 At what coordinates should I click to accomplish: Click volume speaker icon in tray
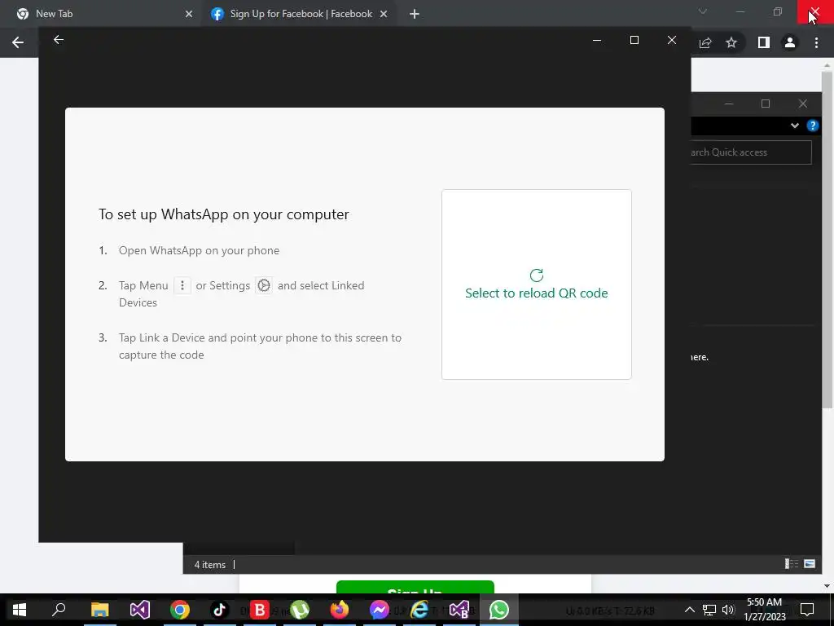(727, 610)
